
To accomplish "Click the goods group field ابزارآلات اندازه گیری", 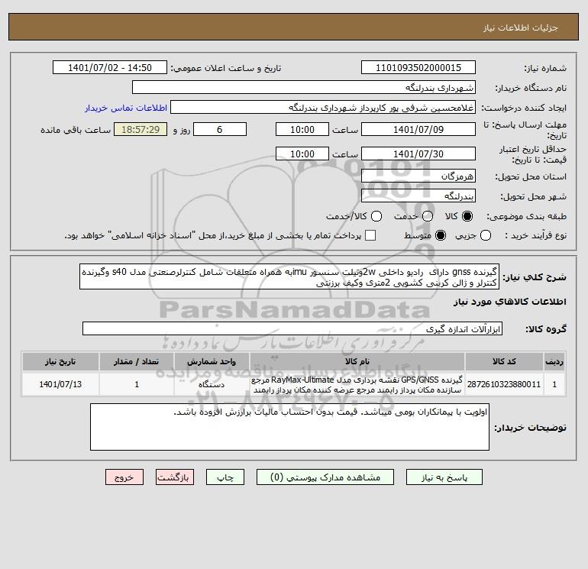I will 292,329.
